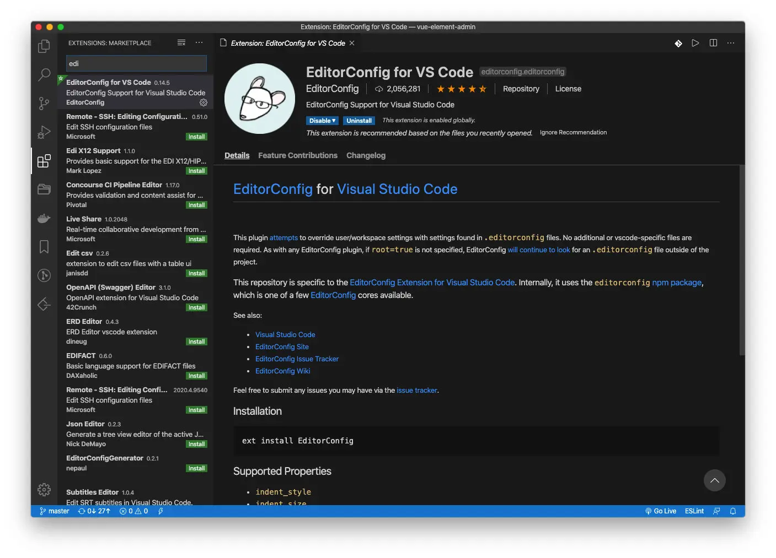Click the 'attempts' link in description

tap(283, 237)
